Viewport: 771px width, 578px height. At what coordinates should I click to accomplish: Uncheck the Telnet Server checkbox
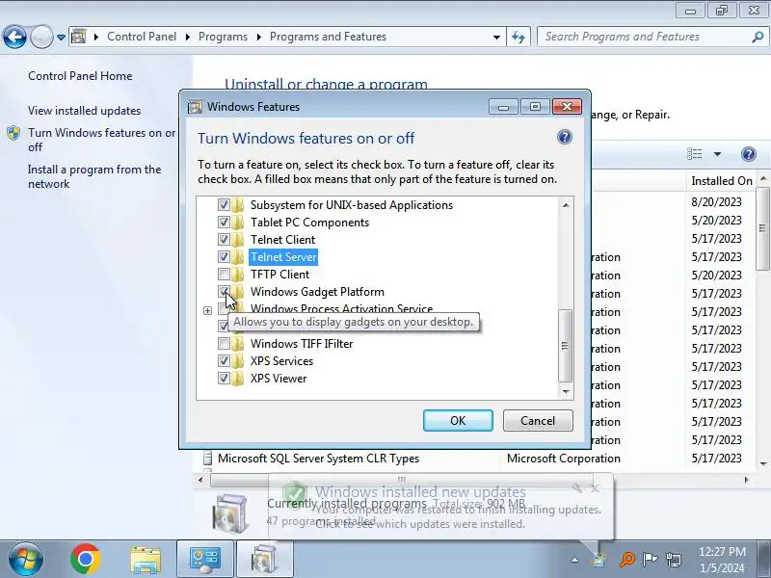pyautogui.click(x=224, y=257)
